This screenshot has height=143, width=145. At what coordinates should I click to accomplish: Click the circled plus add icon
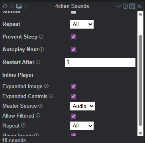(x=125, y=6)
